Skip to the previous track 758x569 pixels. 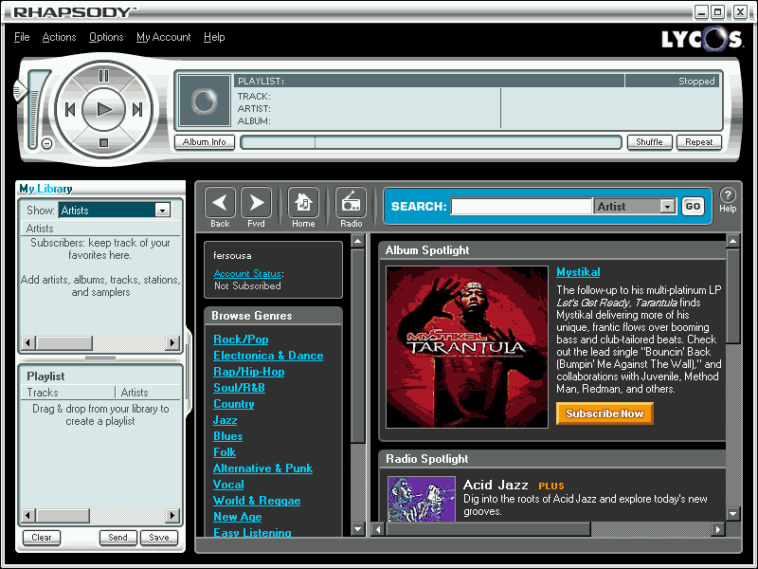point(70,109)
